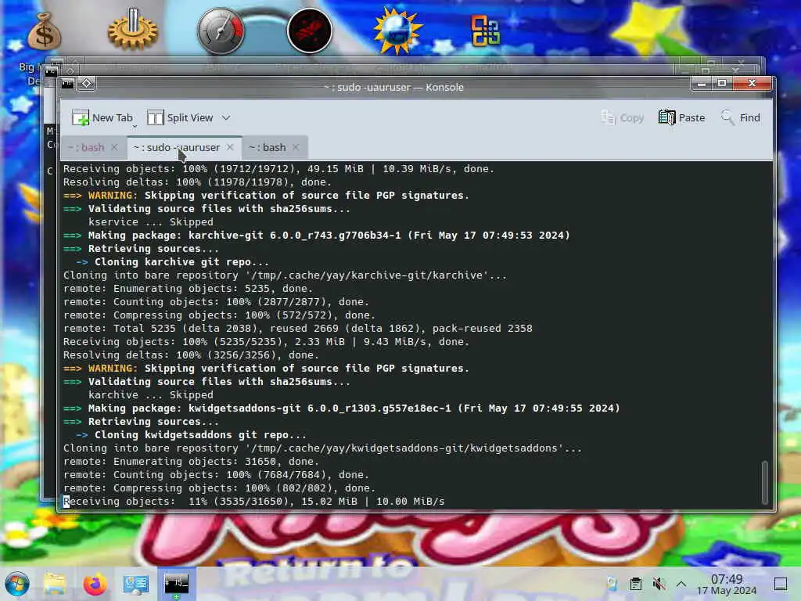Close the Konsole window
Screen dimensions: 801x601
[752, 83]
